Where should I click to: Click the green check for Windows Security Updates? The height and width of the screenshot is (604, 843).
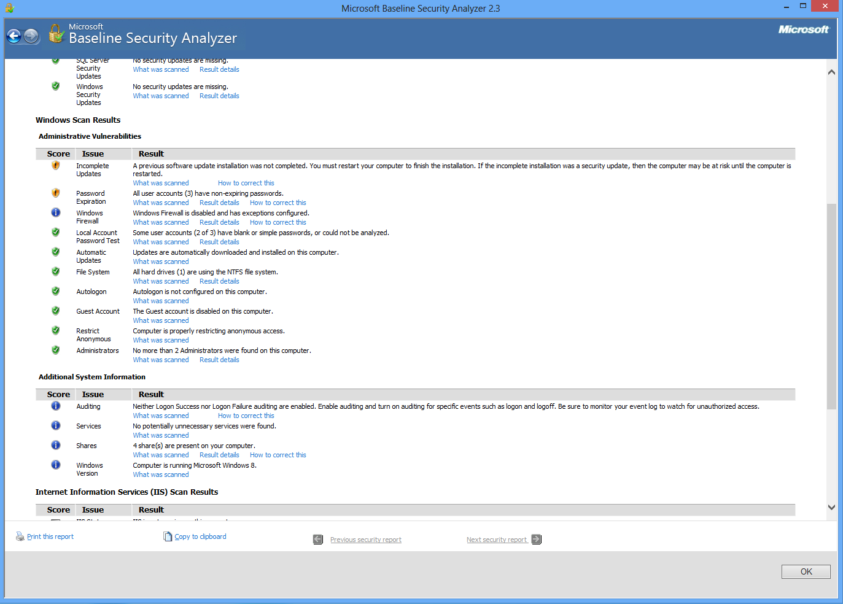(x=56, y=86)
